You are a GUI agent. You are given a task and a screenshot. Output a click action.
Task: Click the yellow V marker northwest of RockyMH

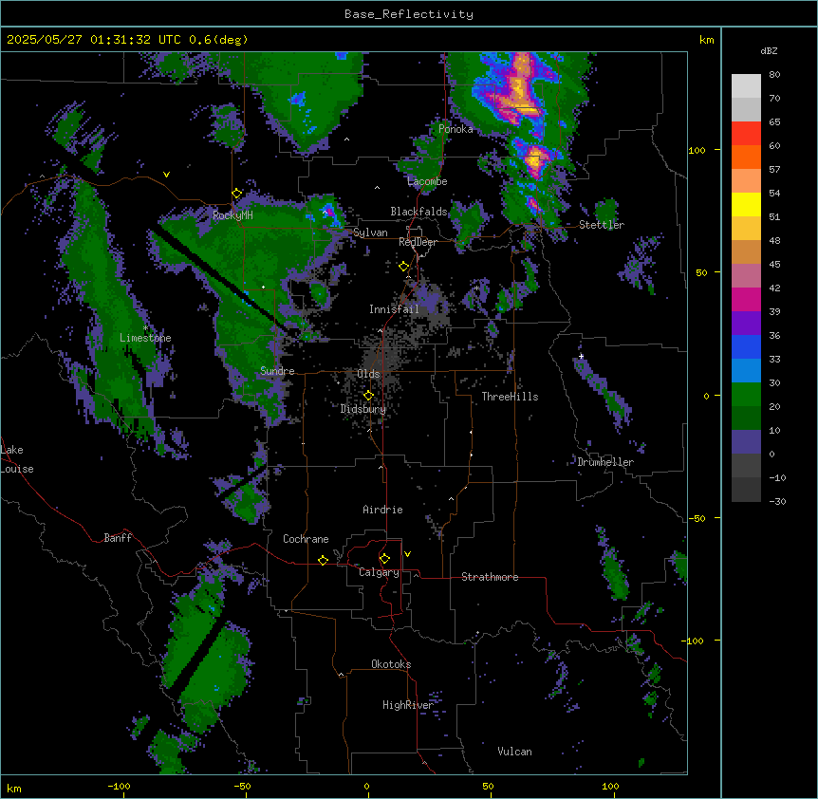point(166,175)
